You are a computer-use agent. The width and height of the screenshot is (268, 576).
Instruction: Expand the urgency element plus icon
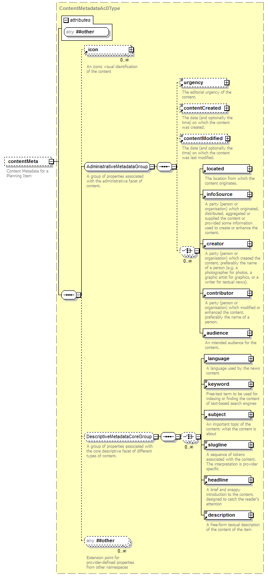[227, 83]
